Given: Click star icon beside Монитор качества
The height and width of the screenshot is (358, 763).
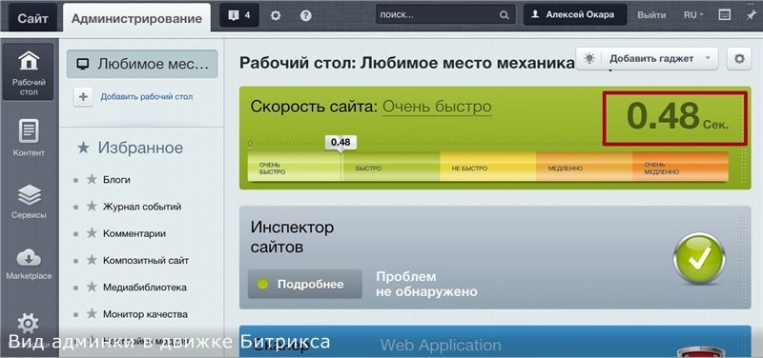Looking at the screenshot, I should pyautogui.click(x=92, y=314).
